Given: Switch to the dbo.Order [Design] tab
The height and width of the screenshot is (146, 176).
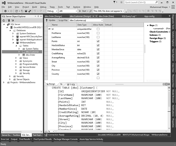Looking at the screenshot, I should click(x=53, y=16).
